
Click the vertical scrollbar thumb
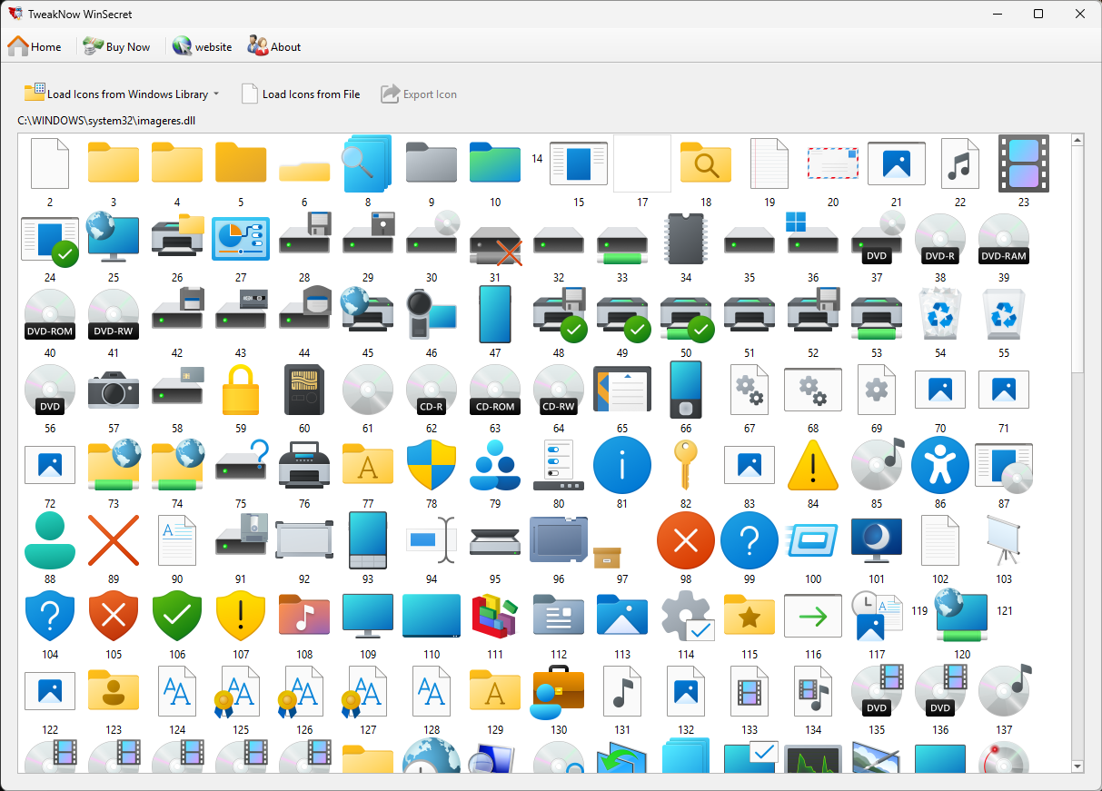(1077, 260)
